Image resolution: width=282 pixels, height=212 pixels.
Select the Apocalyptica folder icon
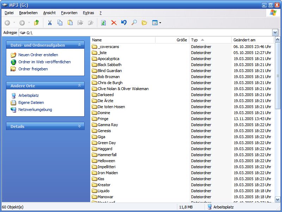click(94, 59)
